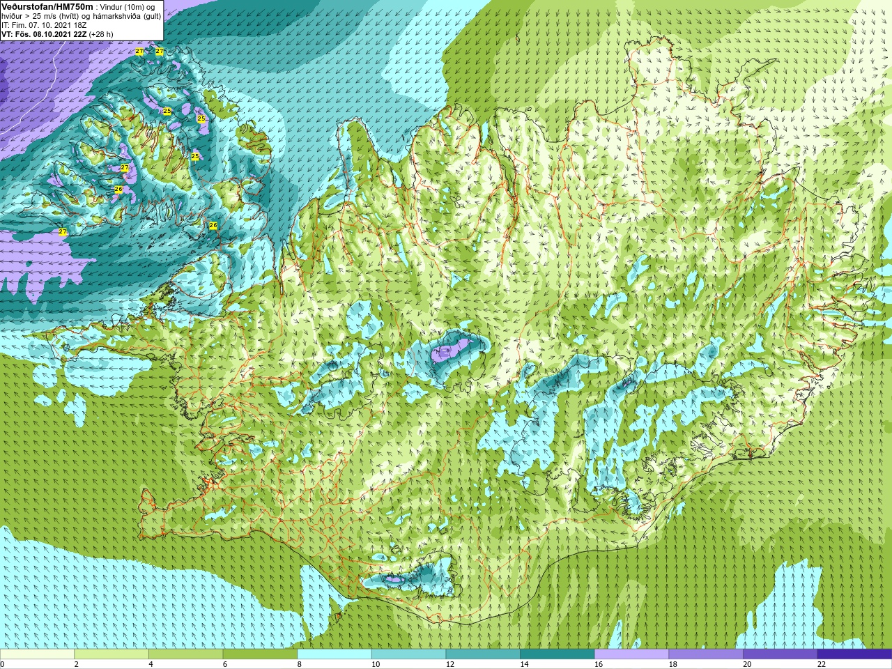Click the "IT: Fim. 07. 10. 2021 18Z" line
Image resolution: width=892 pixels, height=669 pixels.
[44, 25]
